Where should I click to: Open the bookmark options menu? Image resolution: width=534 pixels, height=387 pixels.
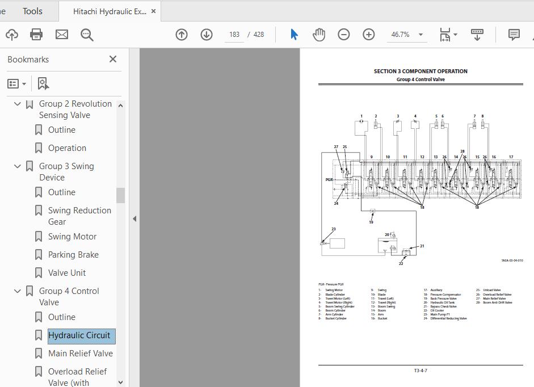click(x=17, y=83)
